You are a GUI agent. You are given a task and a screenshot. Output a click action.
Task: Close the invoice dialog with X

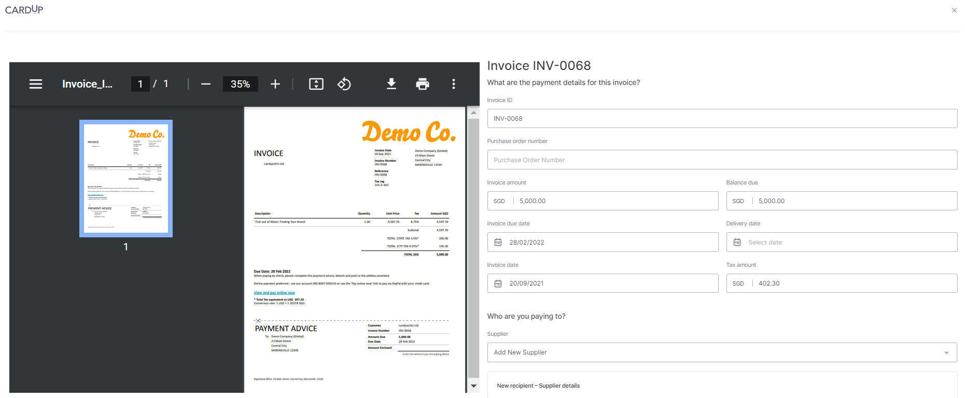point(954,10)
